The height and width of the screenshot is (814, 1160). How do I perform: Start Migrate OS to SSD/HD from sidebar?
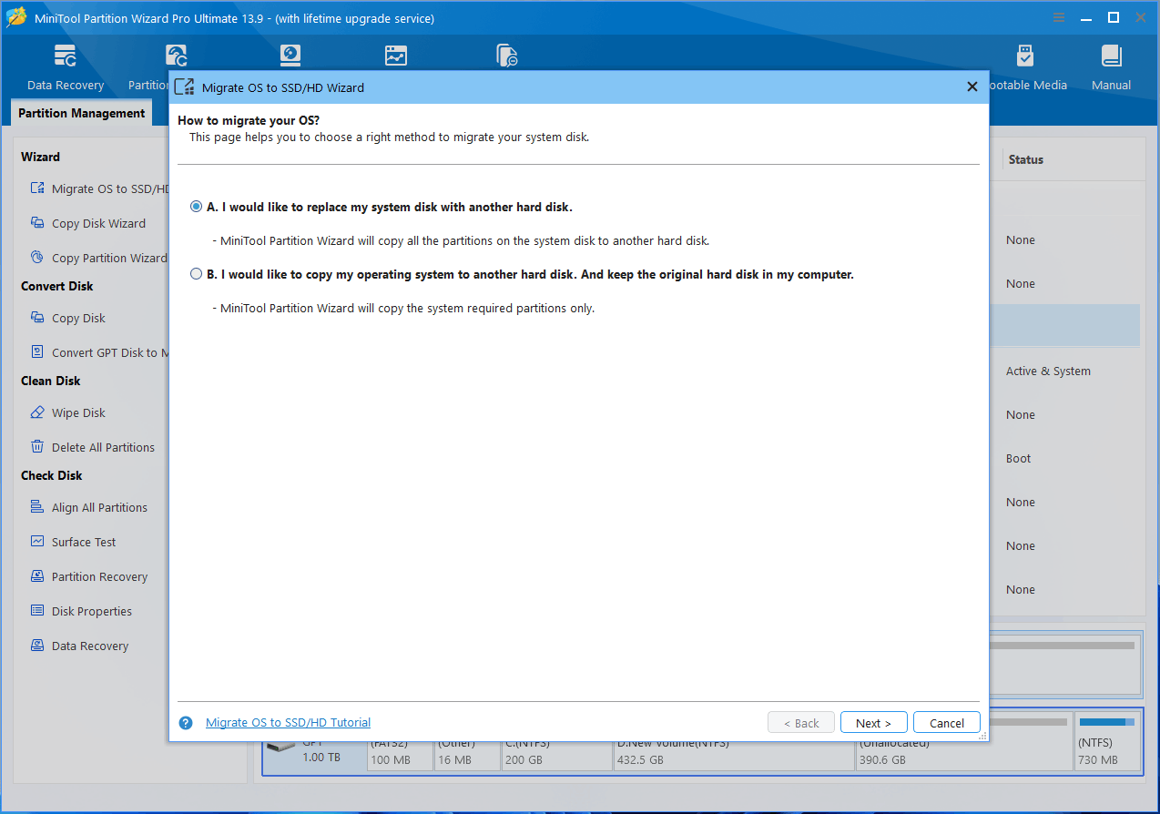(x=100, y=188)
